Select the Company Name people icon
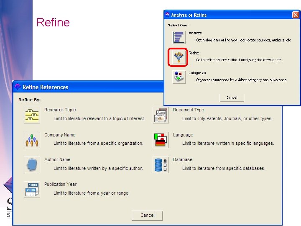This screenshot has width=301, height=226. point(32,140)
